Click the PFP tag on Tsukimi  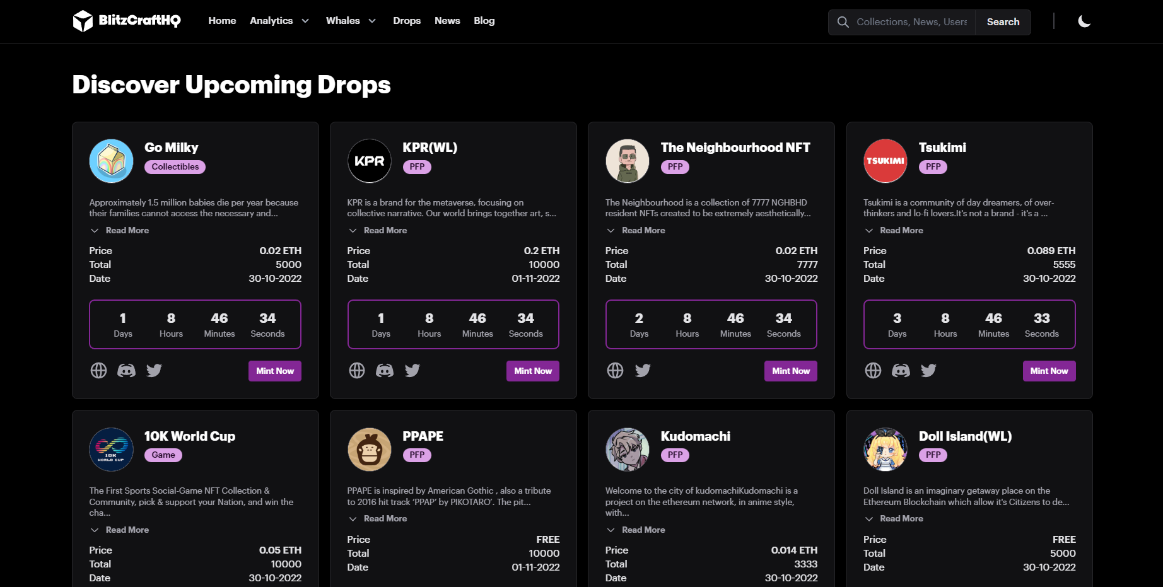(933, 167)
